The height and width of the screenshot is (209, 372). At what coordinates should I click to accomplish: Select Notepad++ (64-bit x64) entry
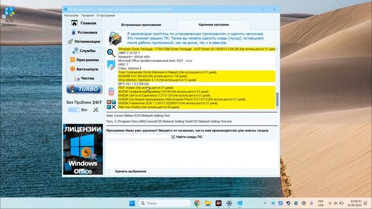click(x=196, y=57)
